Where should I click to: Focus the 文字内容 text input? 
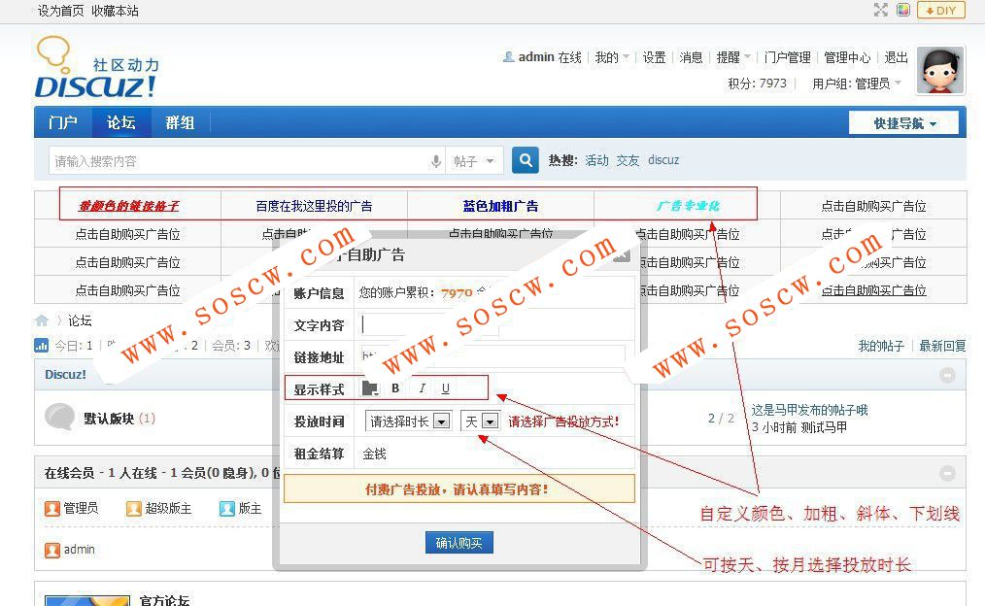430,324
